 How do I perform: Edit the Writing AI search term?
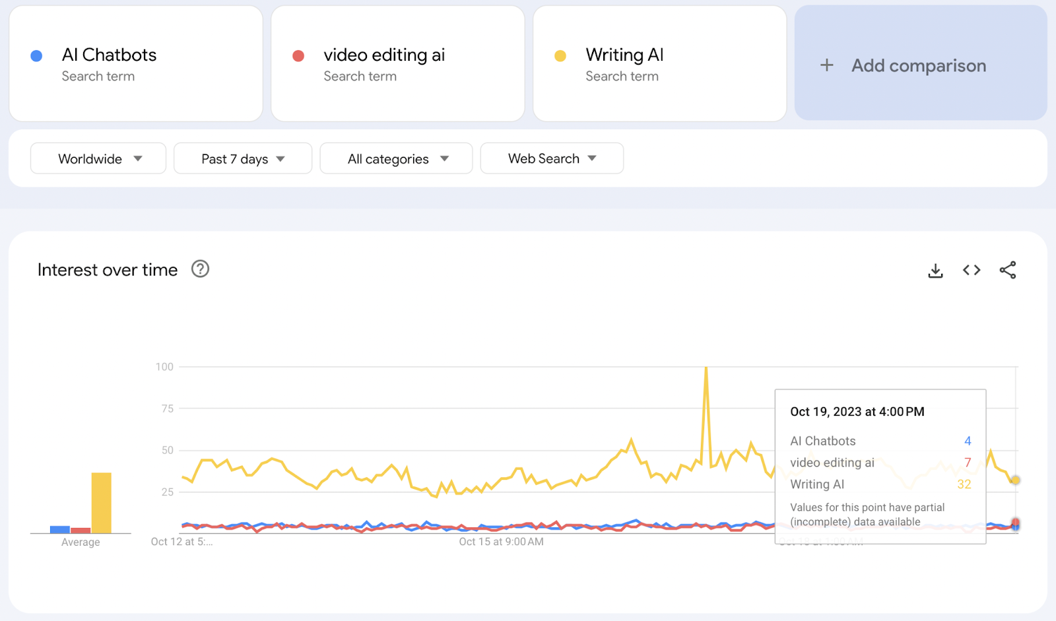pyautogui.click(x=624, y=55)
